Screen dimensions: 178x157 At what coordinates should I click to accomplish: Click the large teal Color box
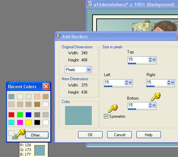(78, 115)
